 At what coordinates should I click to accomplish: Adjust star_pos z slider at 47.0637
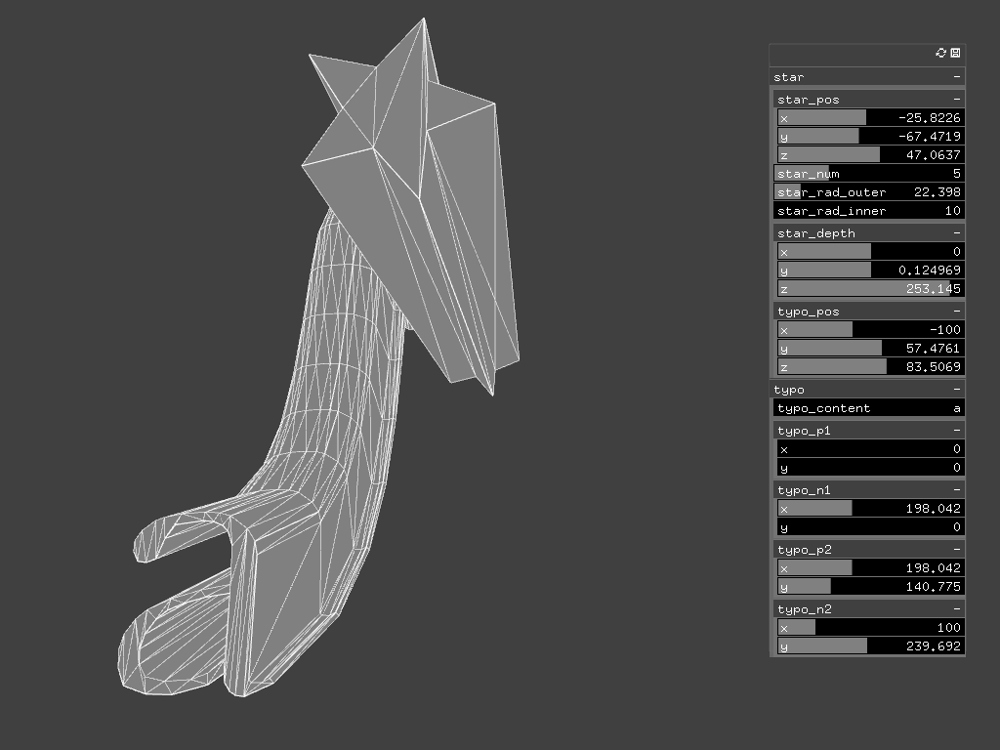[870, 155]
